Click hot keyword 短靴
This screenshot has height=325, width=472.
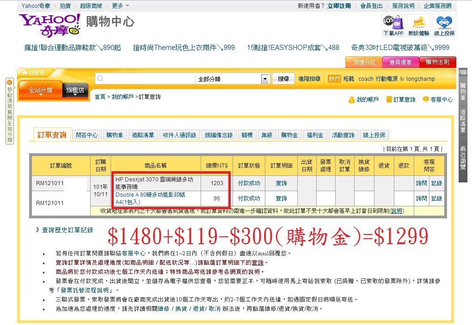click(349, 79)
